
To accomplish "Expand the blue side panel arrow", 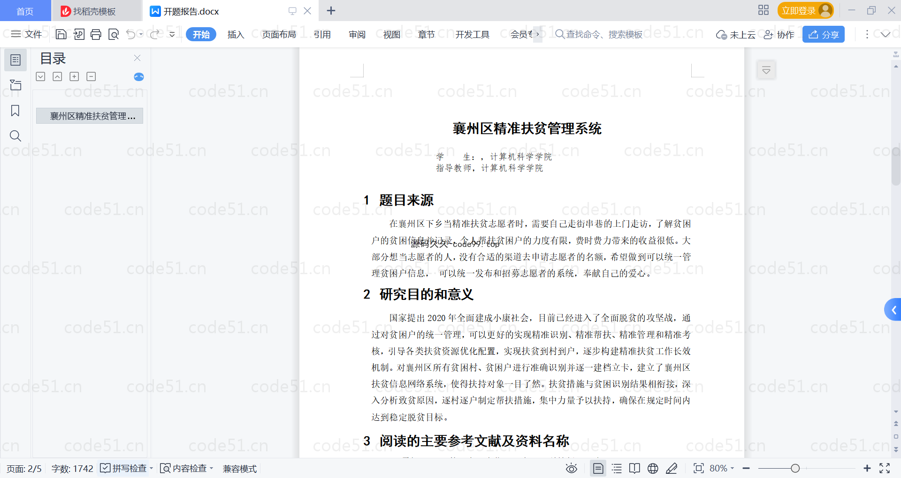I will [893, 310].
